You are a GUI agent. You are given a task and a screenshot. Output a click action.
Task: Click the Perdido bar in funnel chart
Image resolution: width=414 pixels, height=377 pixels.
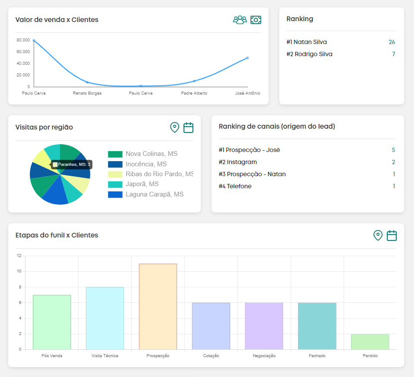[x=370, y=342]
